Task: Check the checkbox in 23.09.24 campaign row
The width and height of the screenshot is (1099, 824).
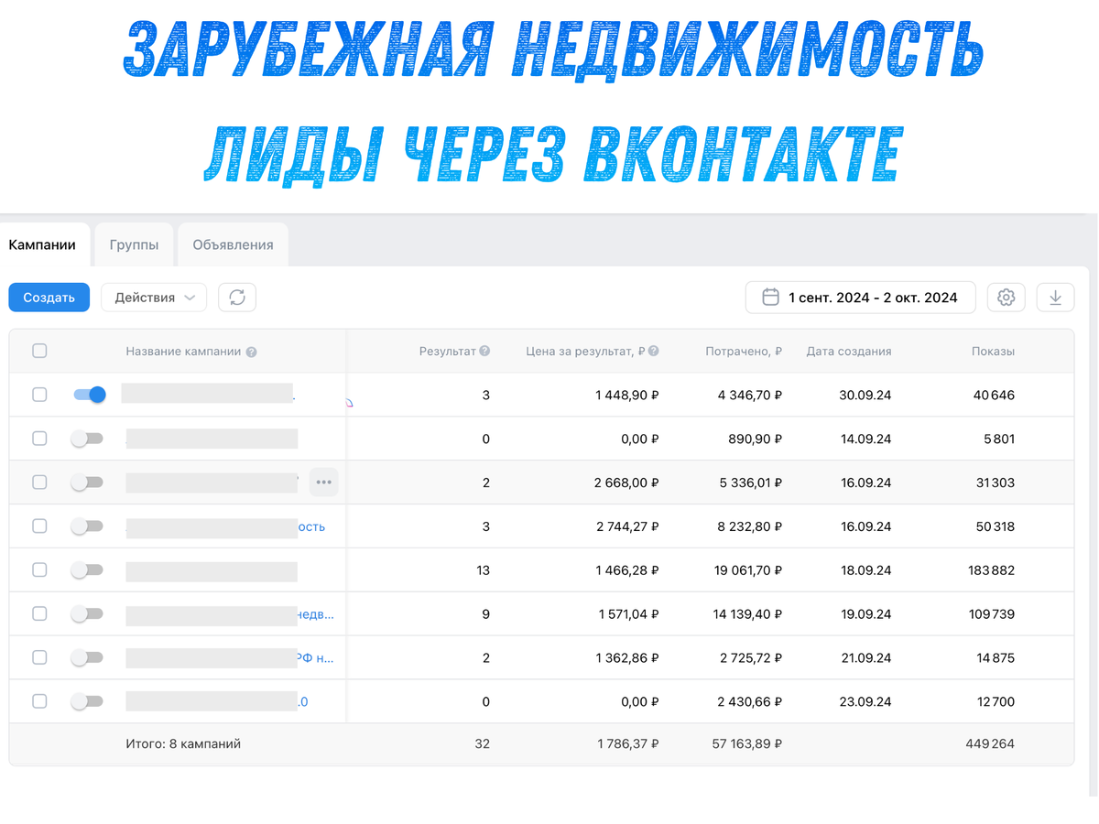Action: coord(39,701)
